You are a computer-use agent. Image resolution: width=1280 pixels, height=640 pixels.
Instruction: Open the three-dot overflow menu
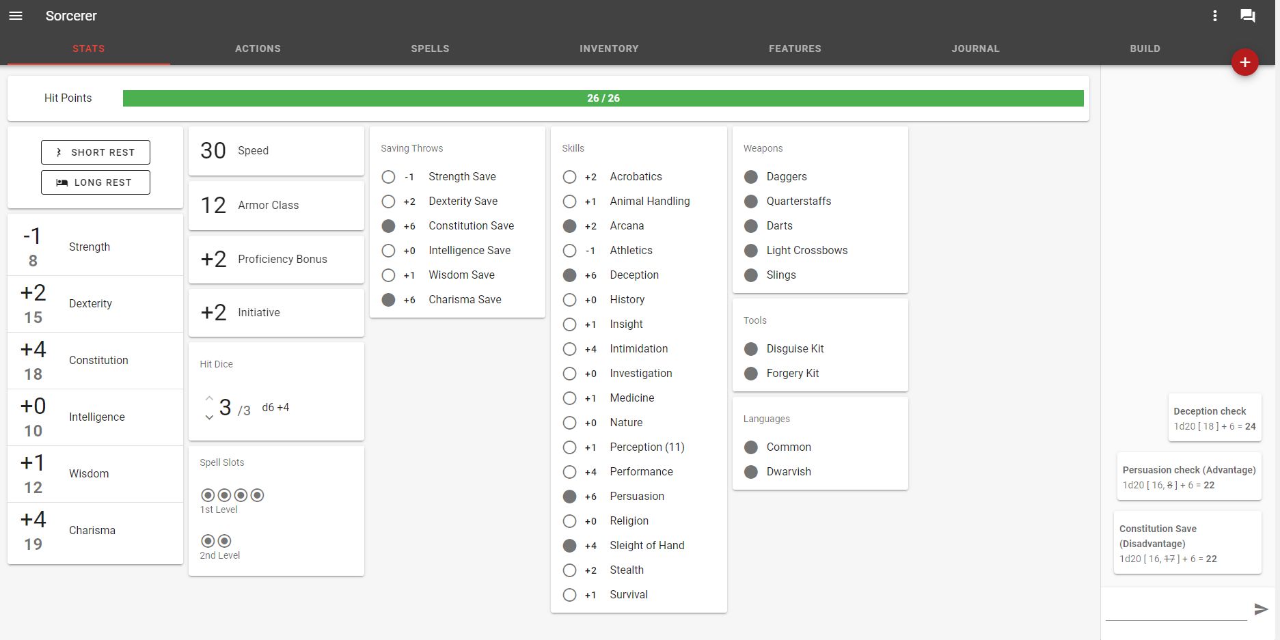coord(1216,15)
